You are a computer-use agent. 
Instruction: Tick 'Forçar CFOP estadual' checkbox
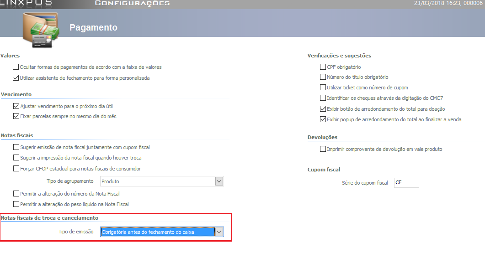click(x=16, y=169)
